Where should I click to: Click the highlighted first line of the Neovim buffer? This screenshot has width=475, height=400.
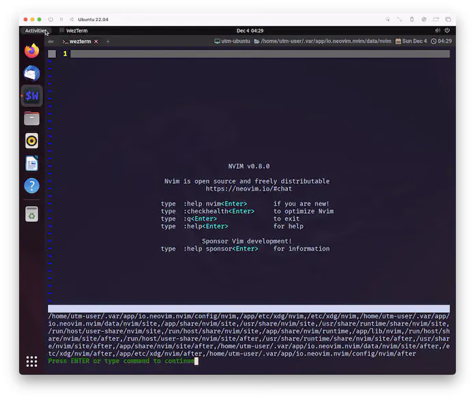click(x=260, y=54)
